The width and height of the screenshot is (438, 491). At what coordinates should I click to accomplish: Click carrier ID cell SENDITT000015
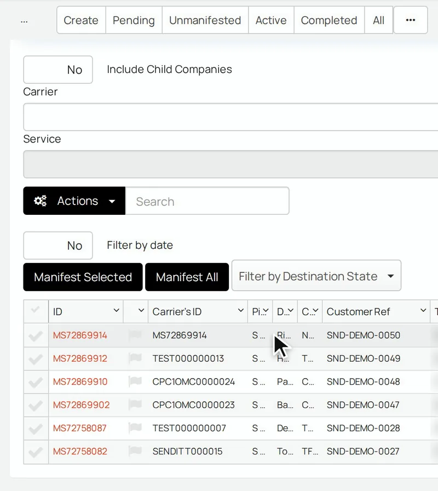pyautogui.click(x=187, y=451)
